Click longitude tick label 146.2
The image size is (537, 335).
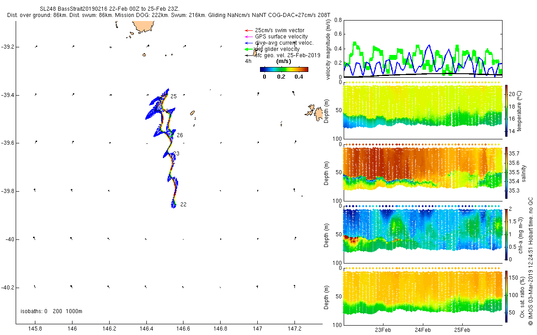[x=109, y=329]
